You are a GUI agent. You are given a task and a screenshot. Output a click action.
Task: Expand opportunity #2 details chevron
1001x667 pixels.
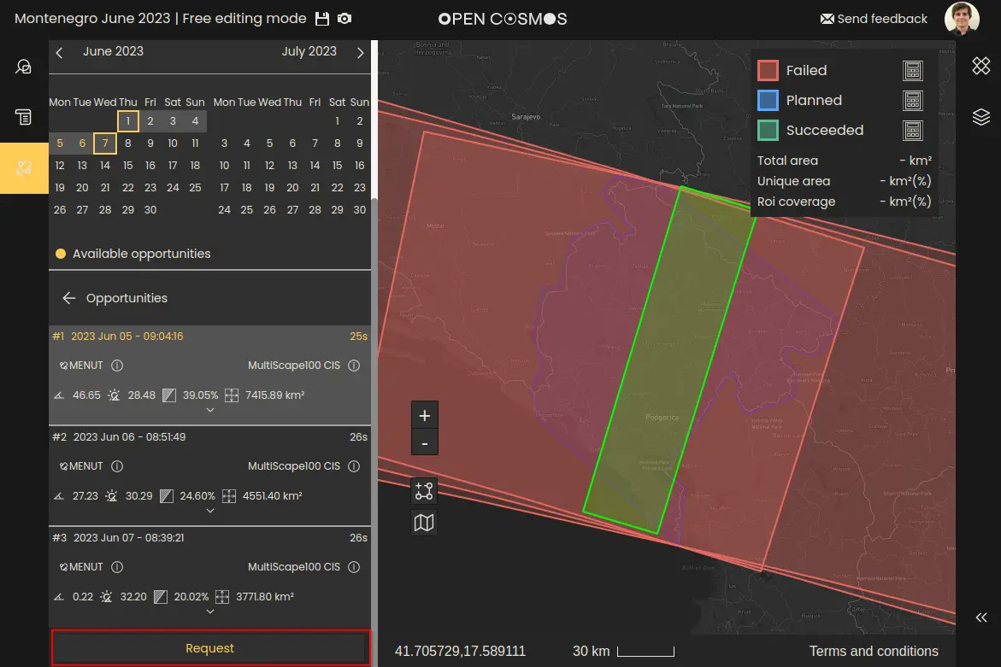coord(210,511)
